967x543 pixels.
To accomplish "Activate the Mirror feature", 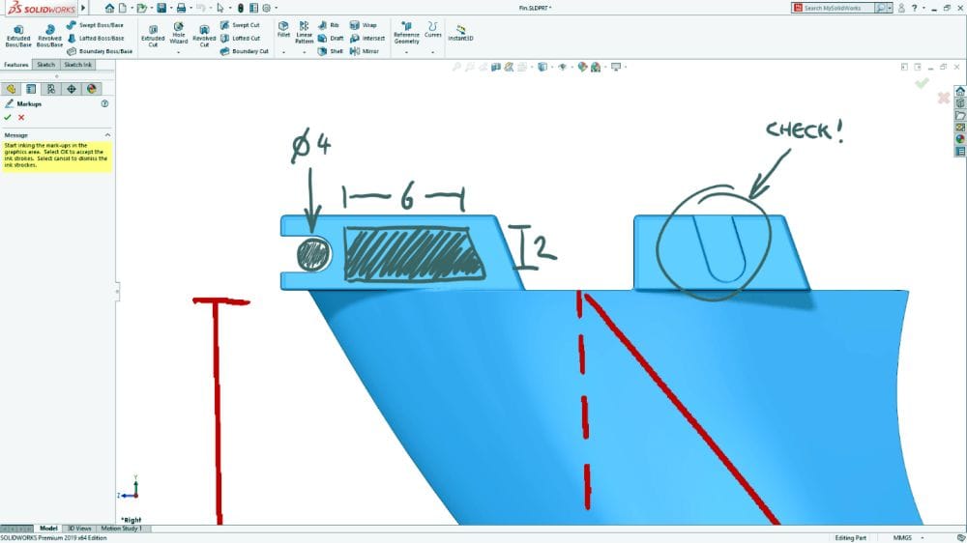I will click(x=365, y=51).
